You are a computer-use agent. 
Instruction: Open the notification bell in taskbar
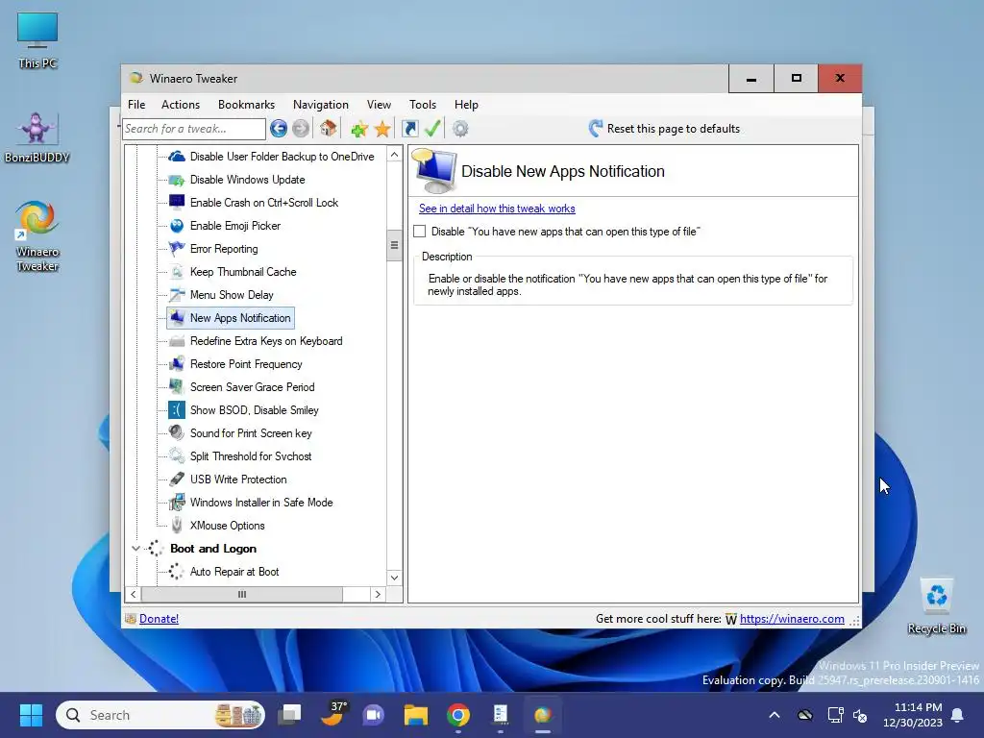[x=958, y=715]
